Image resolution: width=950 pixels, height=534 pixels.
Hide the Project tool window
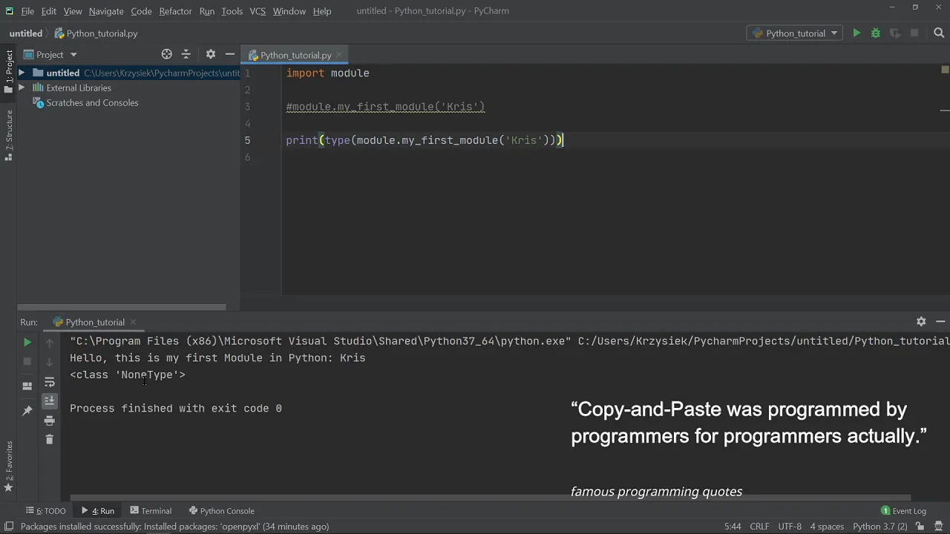tap(230, 54)
